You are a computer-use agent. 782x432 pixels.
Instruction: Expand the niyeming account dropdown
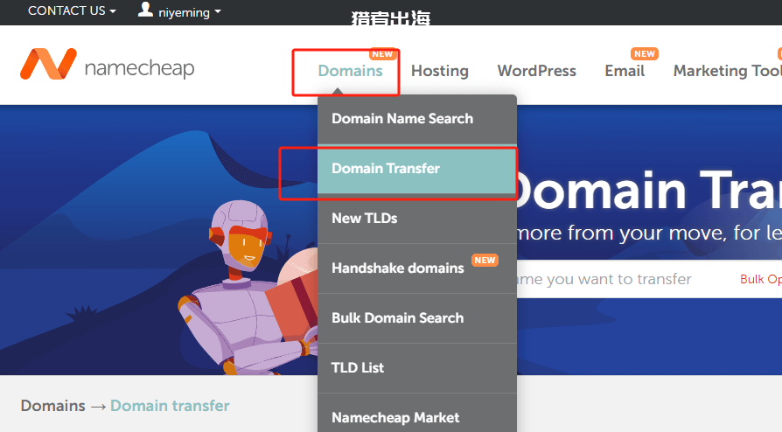(190, 12)
